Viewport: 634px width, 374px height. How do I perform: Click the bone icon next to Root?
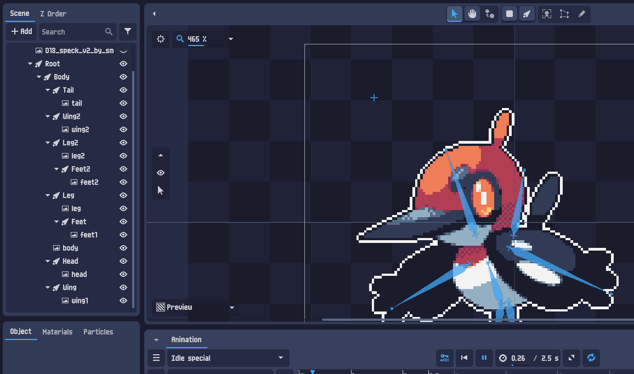click(x=39, y=64)
